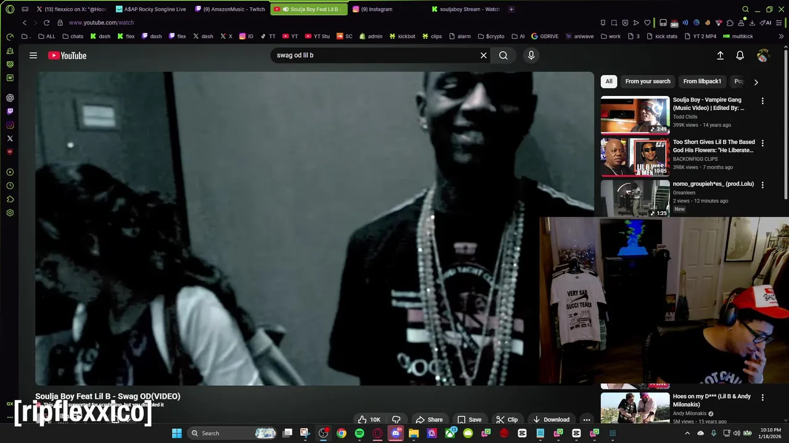The image size is (789, 443).
Task: Show hidden system tray icons chevron
Action: tap(687, 433)
